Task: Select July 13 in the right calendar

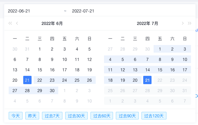Action: pyautogui.click(x=135, y=70)
